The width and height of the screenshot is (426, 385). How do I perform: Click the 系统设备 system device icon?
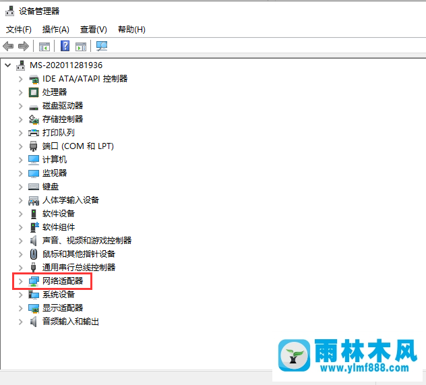click(x=34, y=295)
